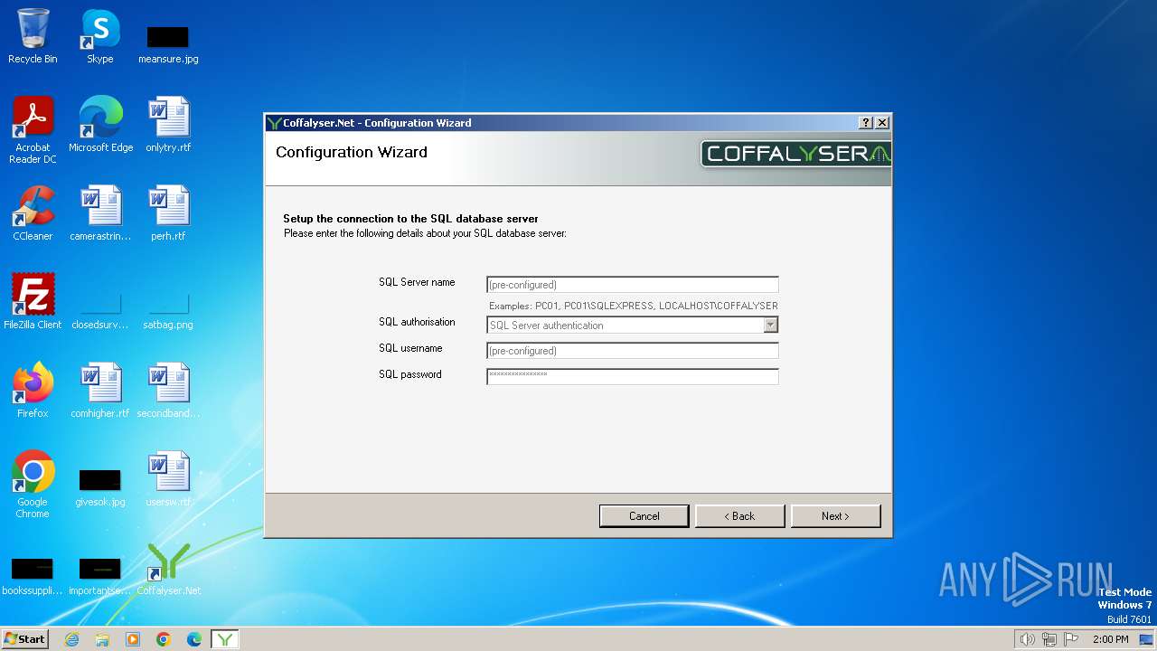Click the Show desktop tray button
This screenshot has width=1157, height=651.
click(x=1147, y=639)
